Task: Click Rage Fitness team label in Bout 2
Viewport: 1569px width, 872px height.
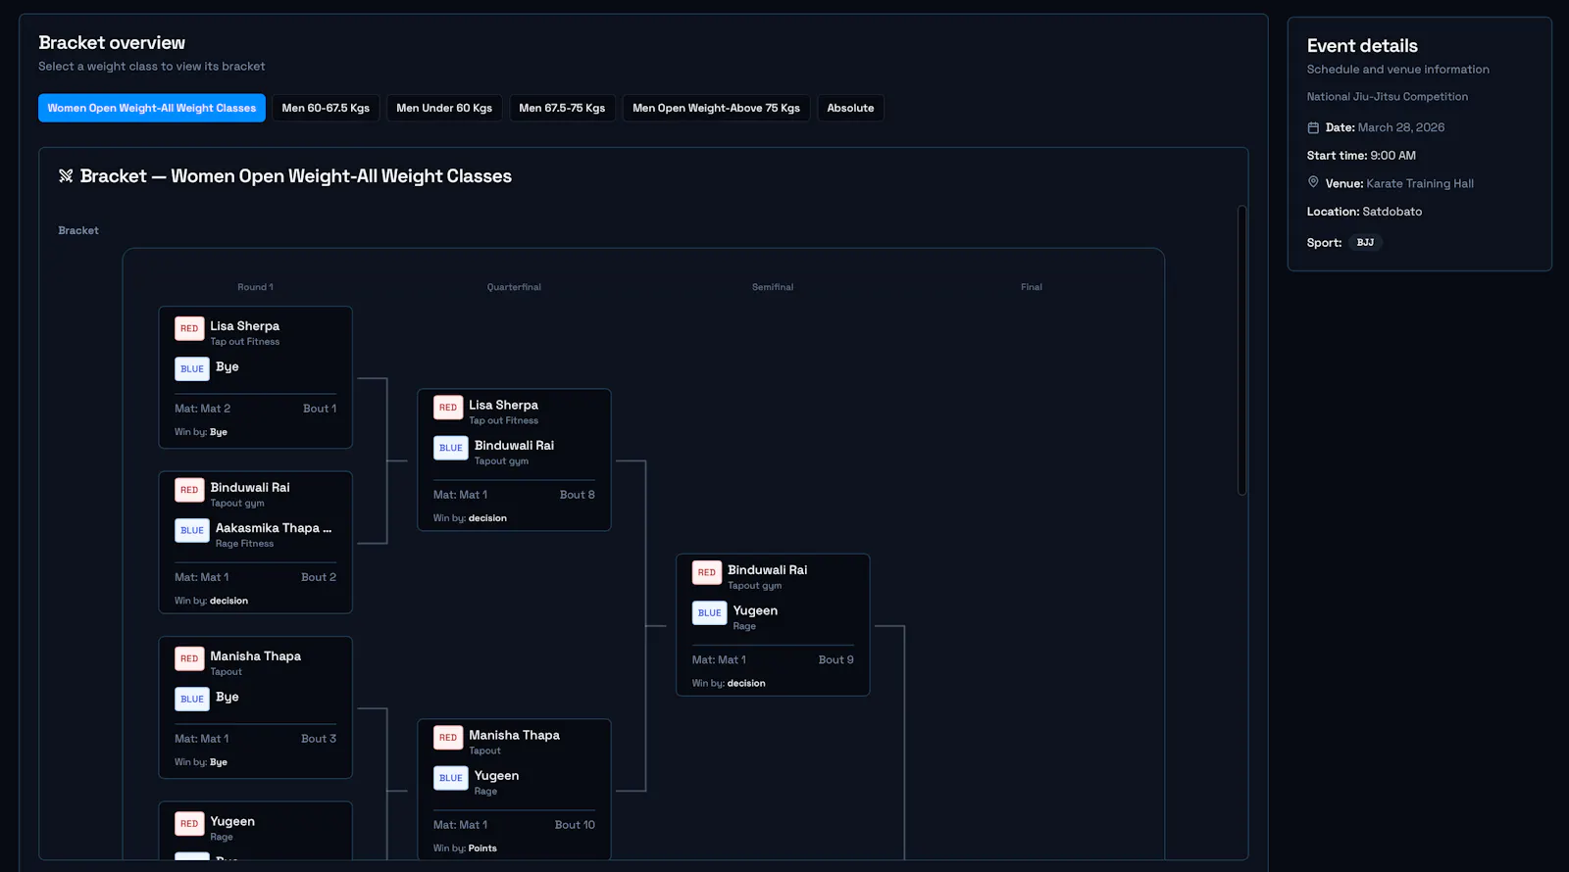Action: coord(244,544)
